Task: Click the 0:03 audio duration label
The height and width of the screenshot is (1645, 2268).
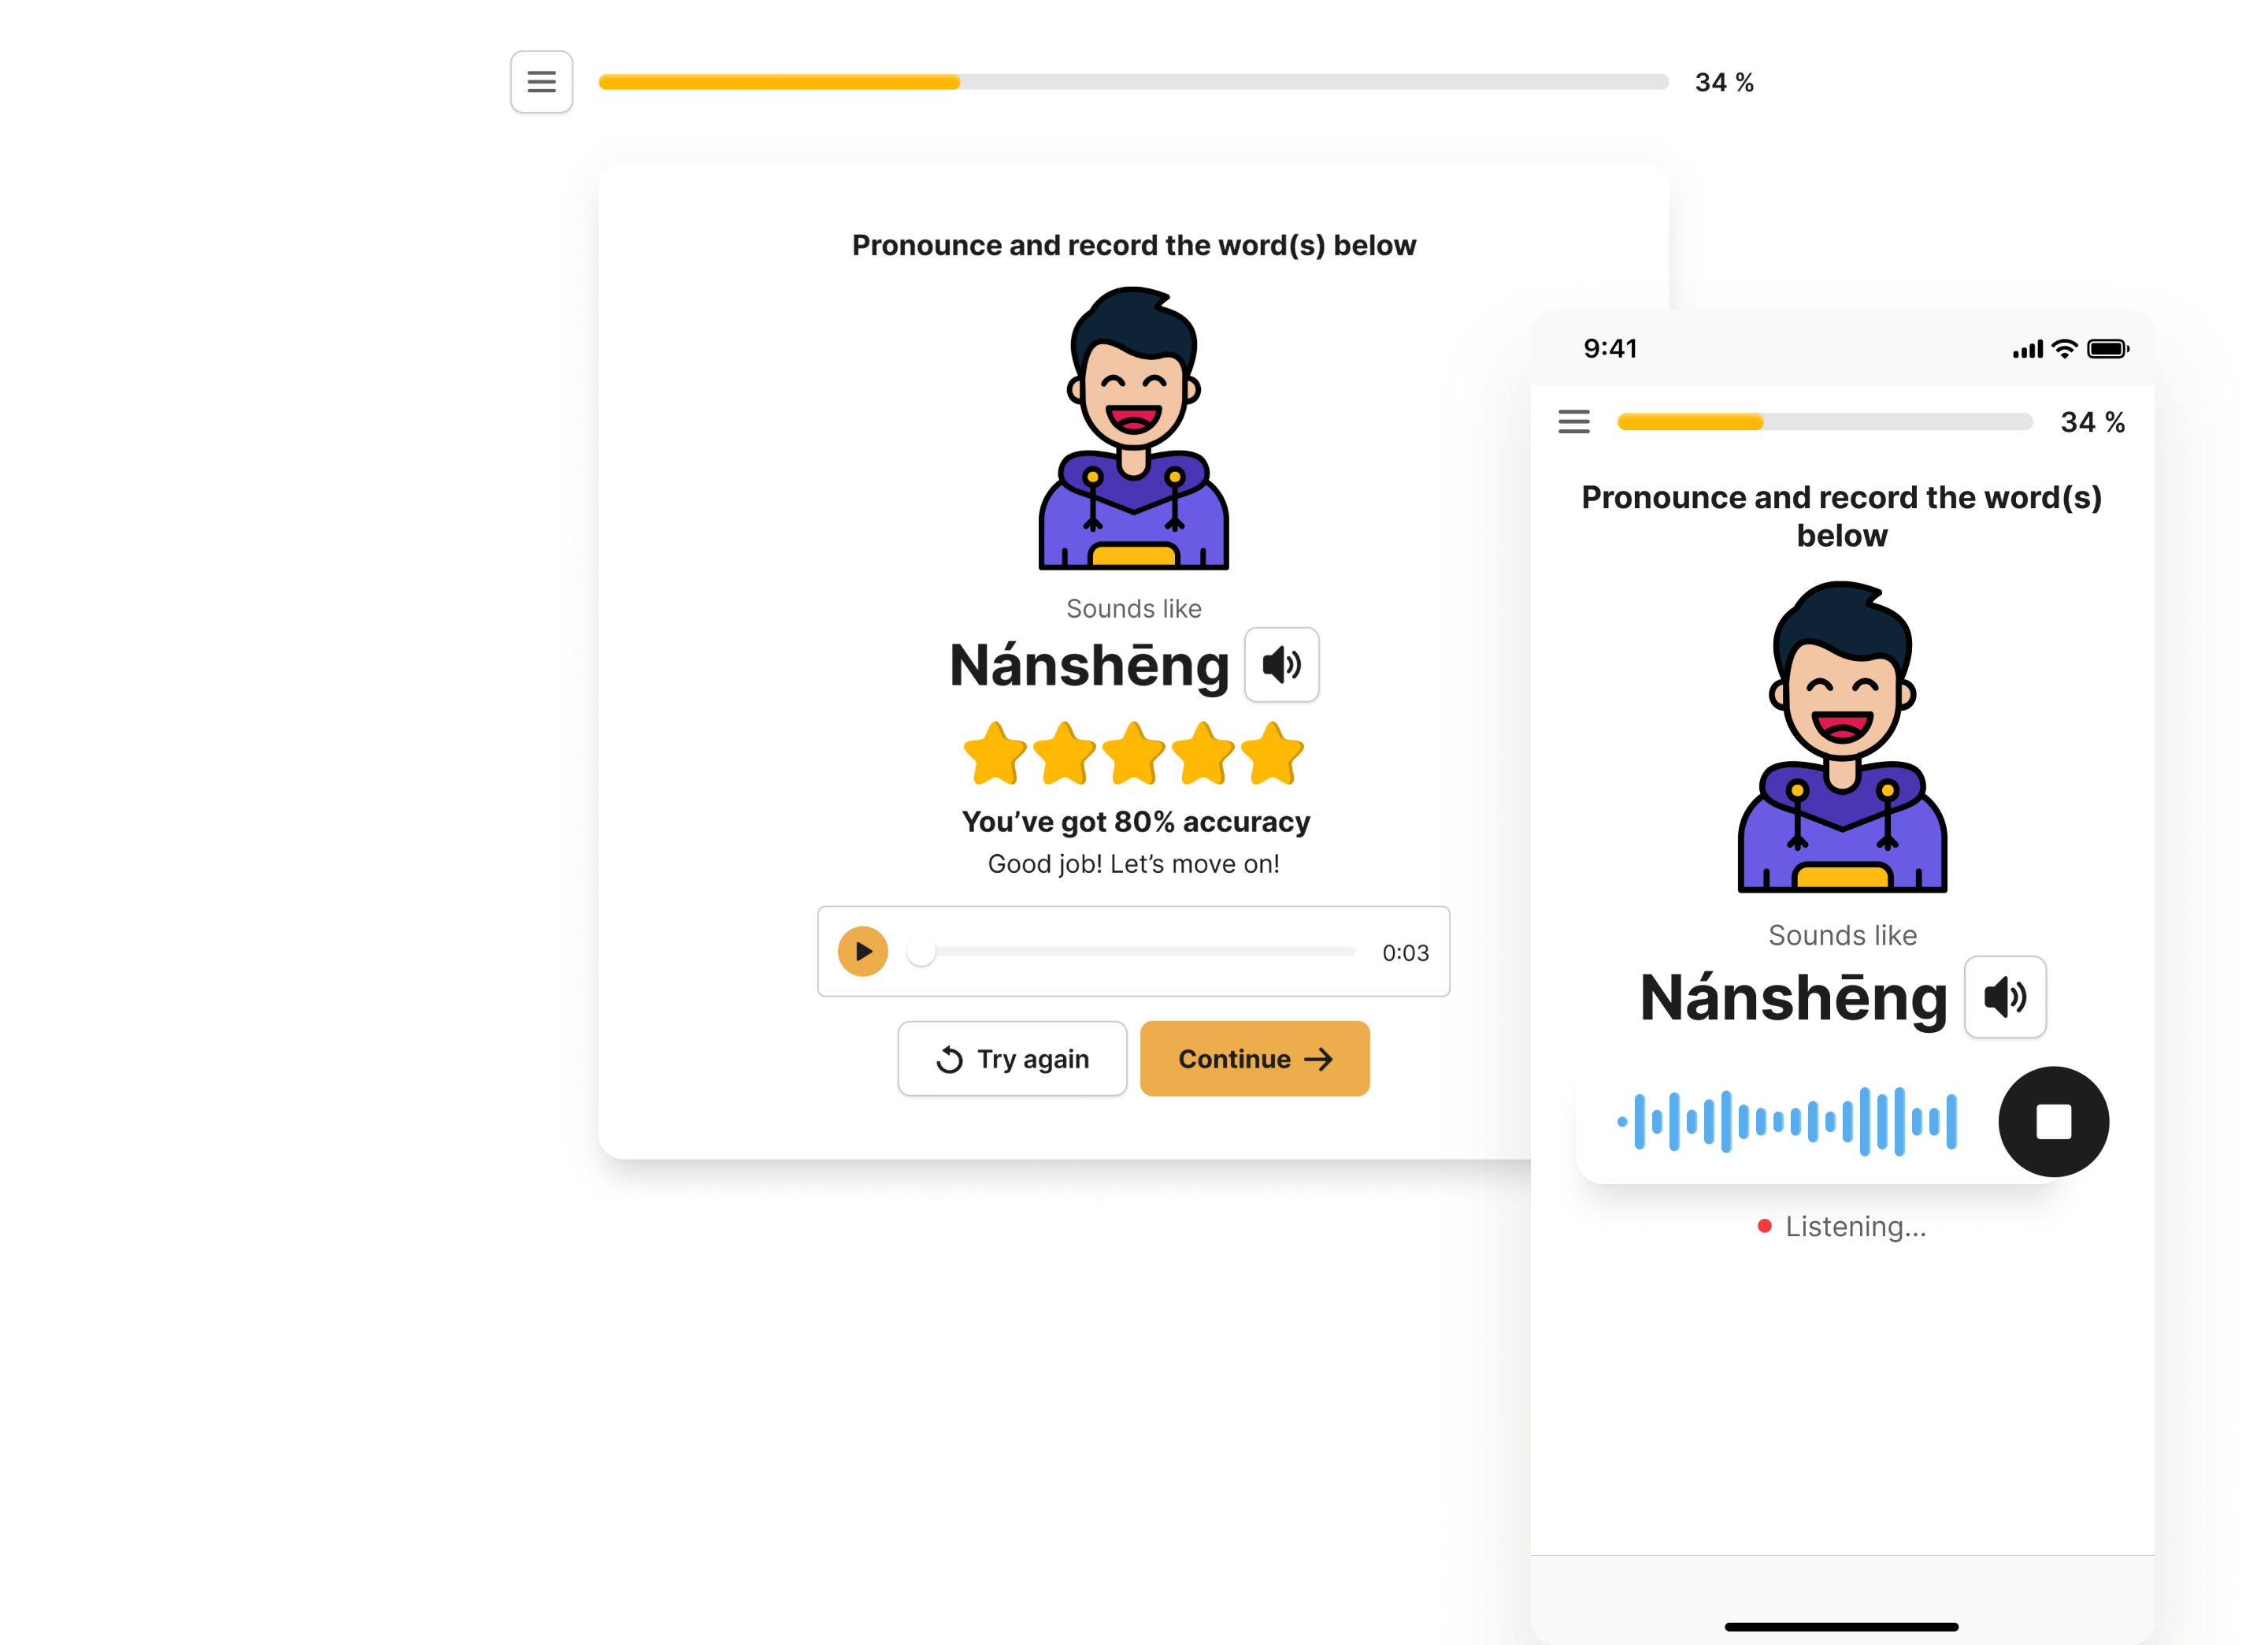Action: [1405, 952]
